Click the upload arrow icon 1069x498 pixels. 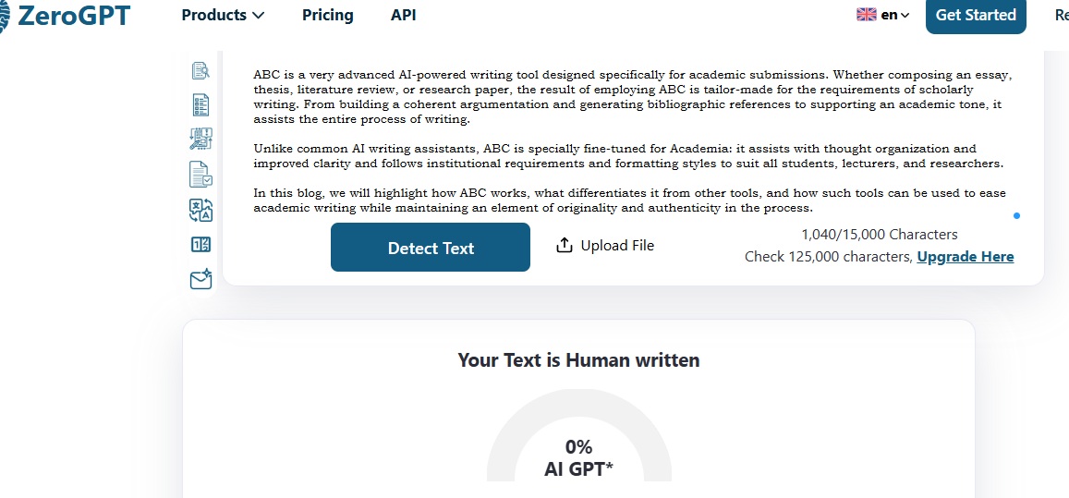tap(565, 246)
